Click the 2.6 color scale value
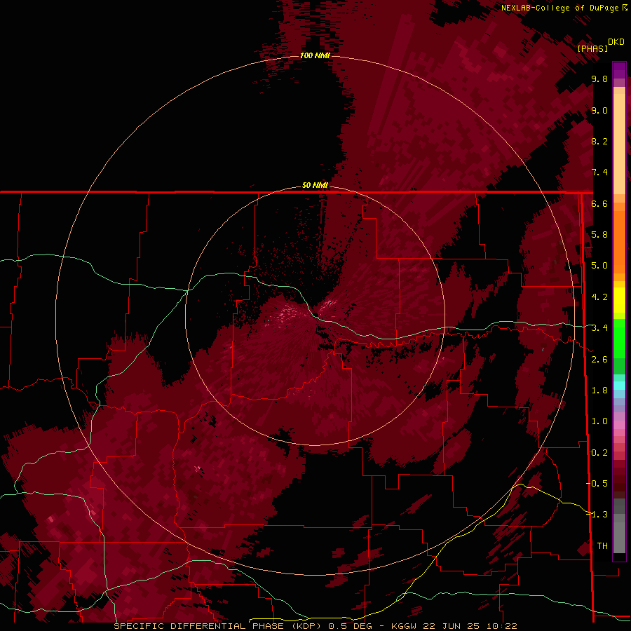This screenshot has height=631, width=631. pyautogui.click(x=599, y=360)
